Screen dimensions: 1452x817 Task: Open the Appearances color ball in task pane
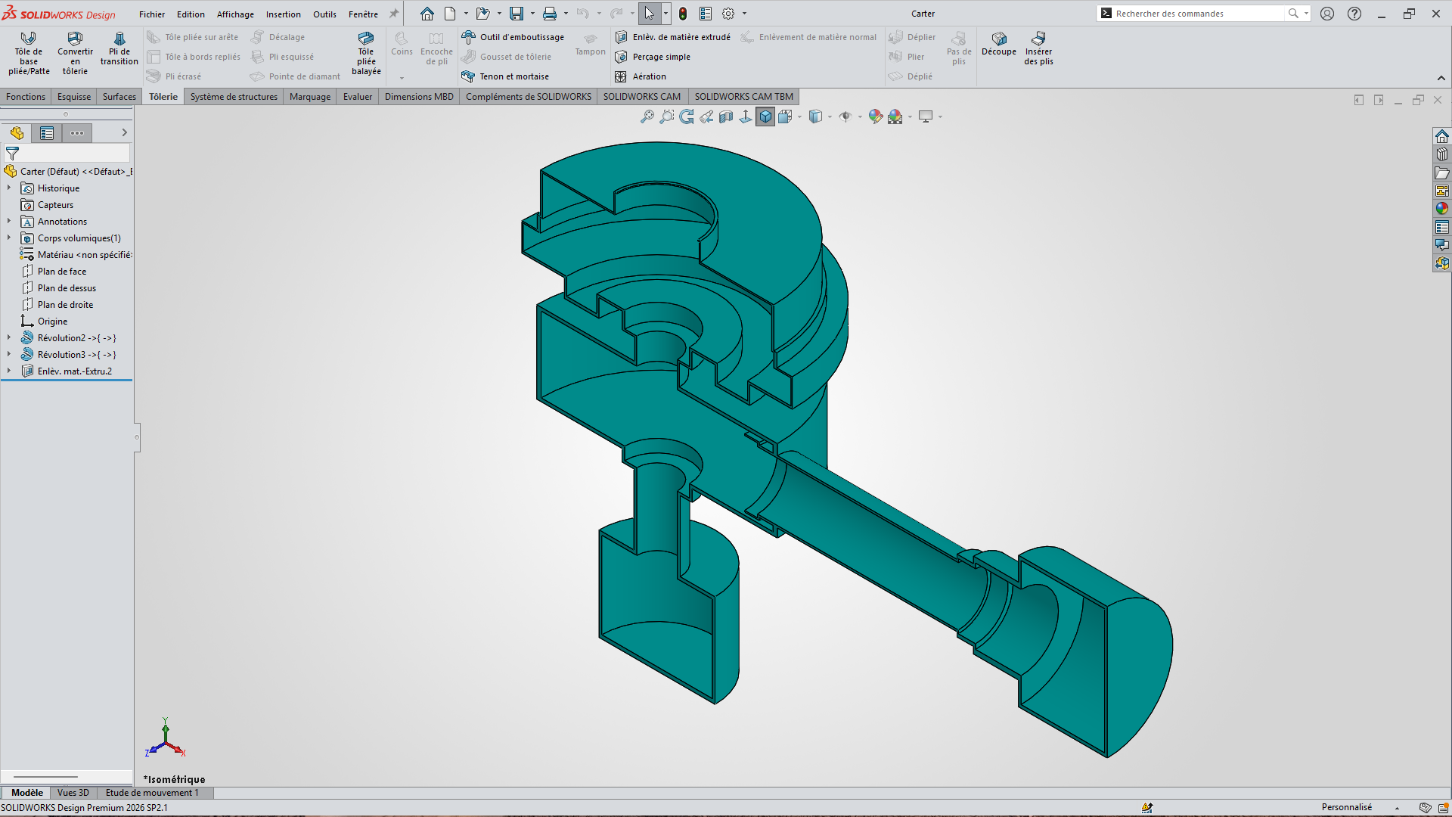tap(1442, 209)
